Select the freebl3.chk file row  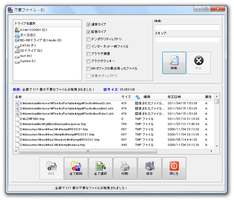114,103
